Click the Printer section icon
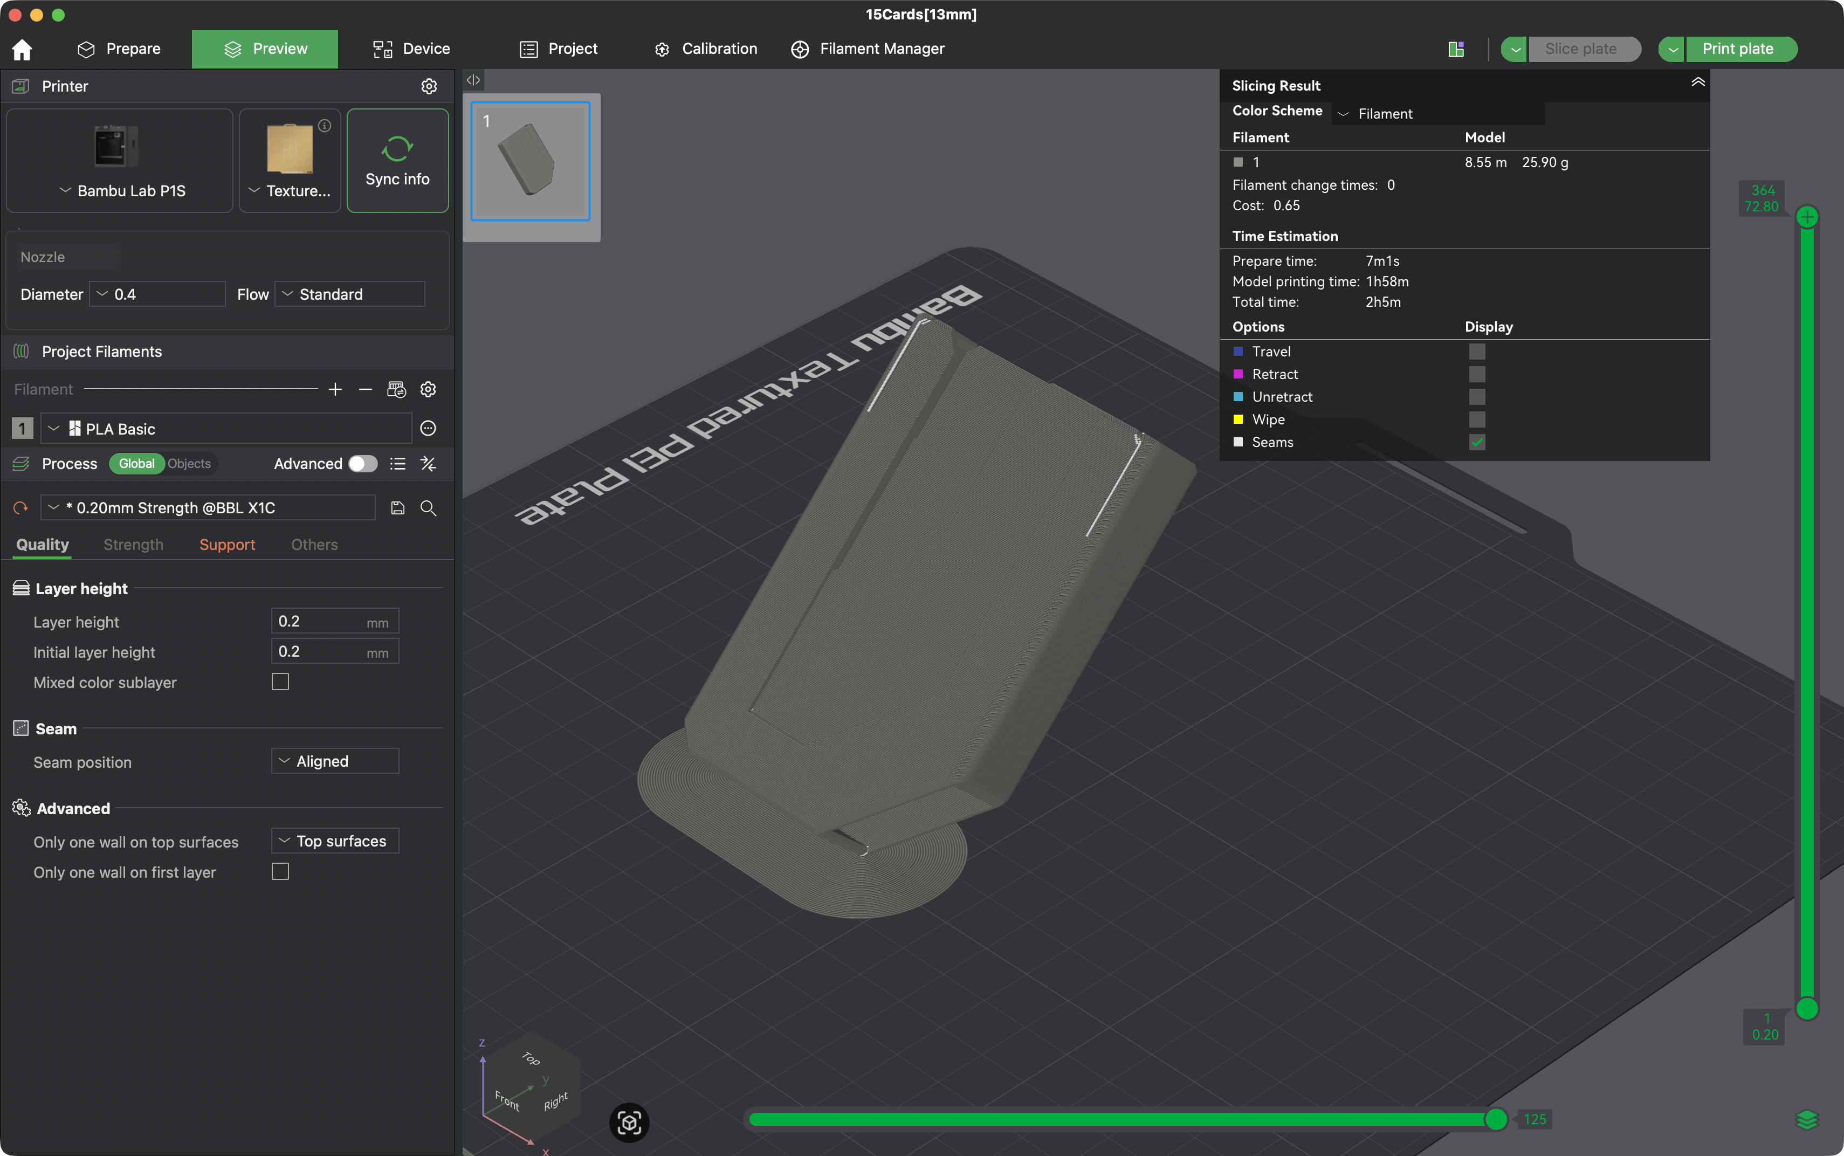 pos(20,86)
